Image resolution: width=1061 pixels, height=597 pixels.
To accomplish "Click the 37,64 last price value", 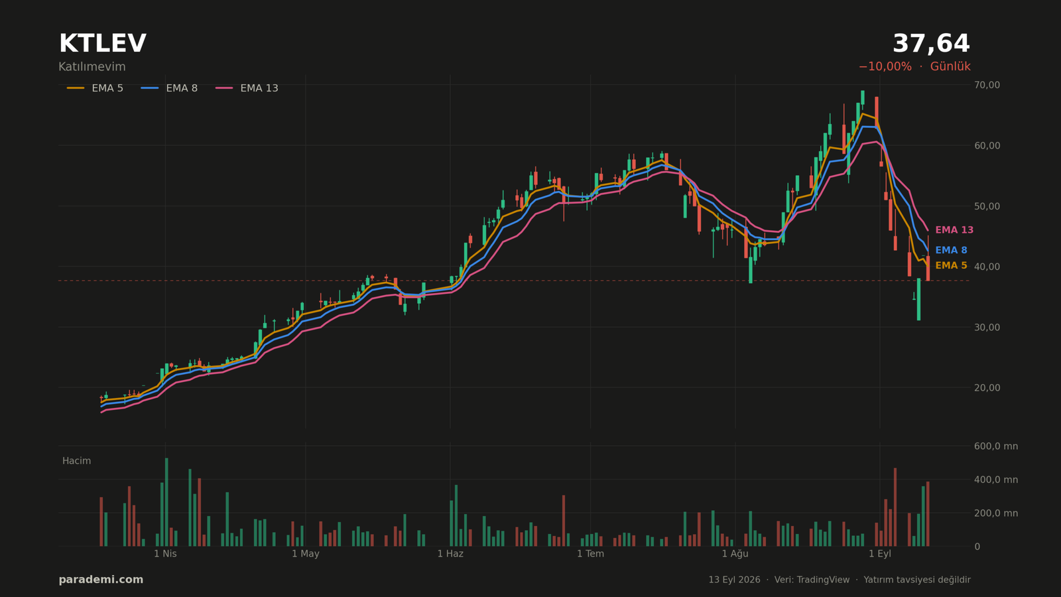I will click(x=931, y=44).
